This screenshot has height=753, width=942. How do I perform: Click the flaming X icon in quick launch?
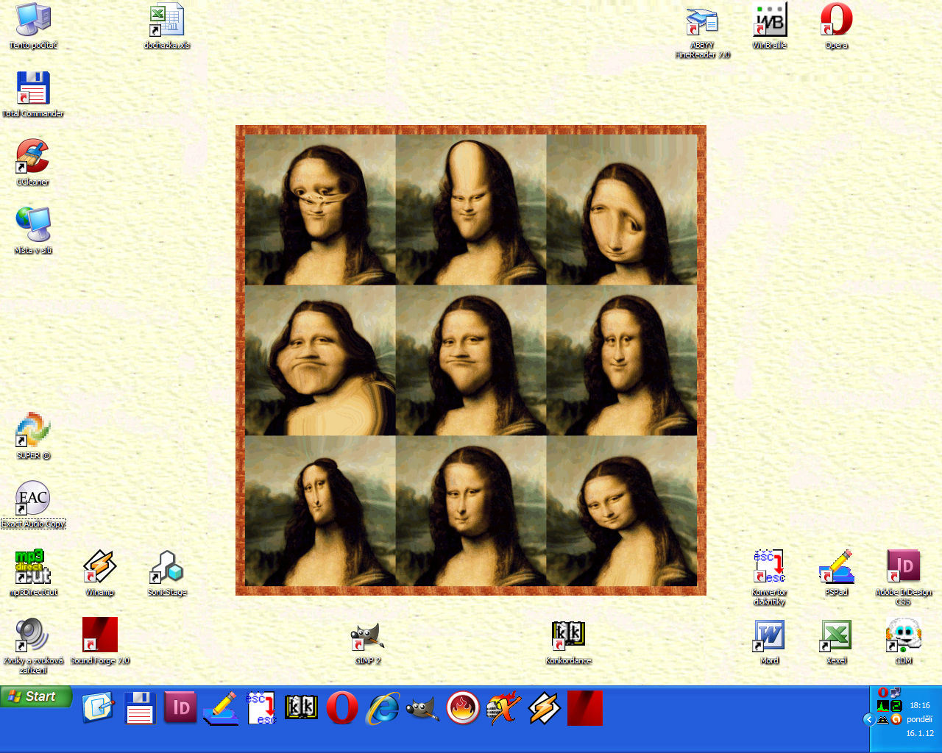[504, 708]
